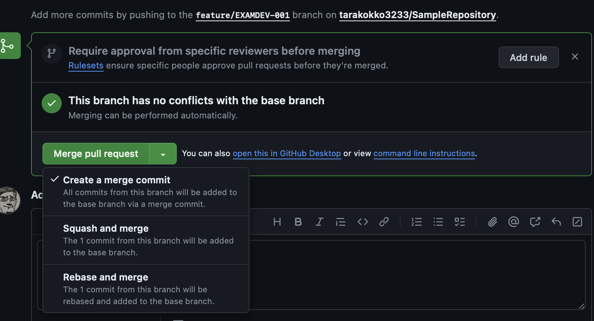Viewport: 594px width, 321px height.
Task: Insert a heading in the comment editor
Action: pyautogui.click(x=277, y=221)
